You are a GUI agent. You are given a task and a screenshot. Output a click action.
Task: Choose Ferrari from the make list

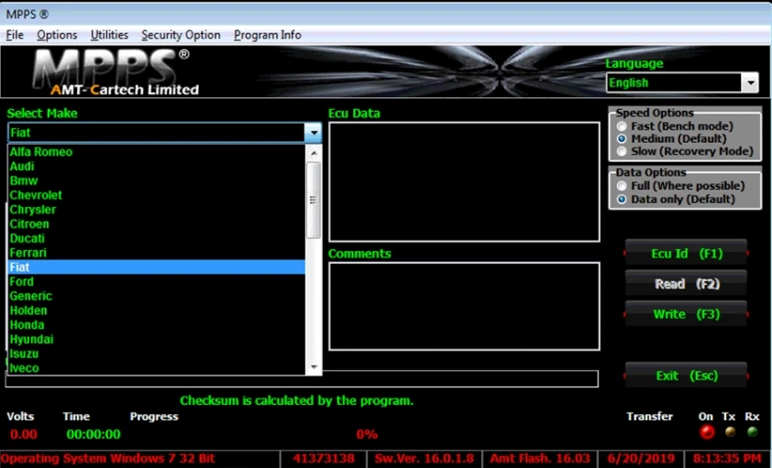click(157, 253)
